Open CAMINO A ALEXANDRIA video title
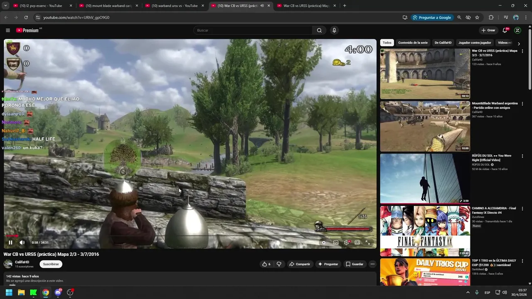The image size is (532, 299). click(494, 210)
